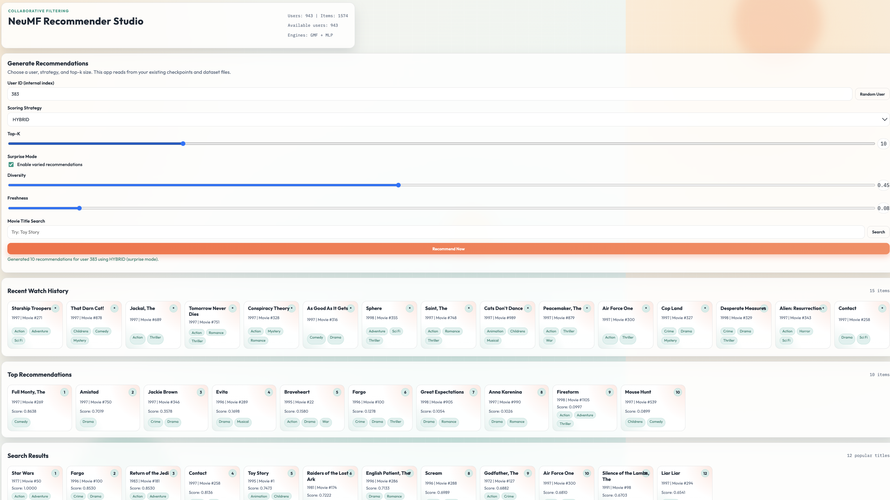Click the generated recommendations status message
The width and height of the screenshot is (890, 500).
[83, 259]
